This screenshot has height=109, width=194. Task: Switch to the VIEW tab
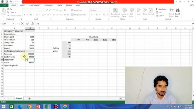[x=78, y=5]
